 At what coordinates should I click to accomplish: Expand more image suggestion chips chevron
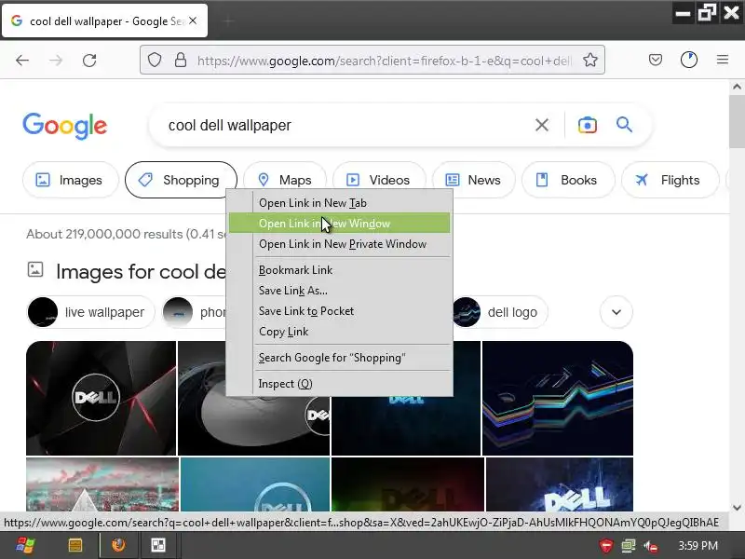[x=616, y=312]
